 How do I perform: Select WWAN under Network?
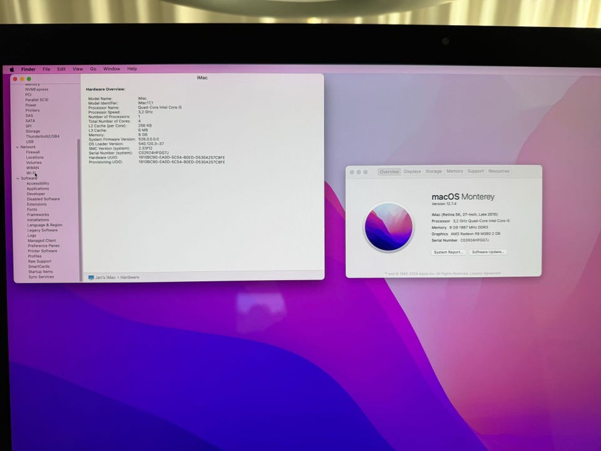tap(33, 168)
